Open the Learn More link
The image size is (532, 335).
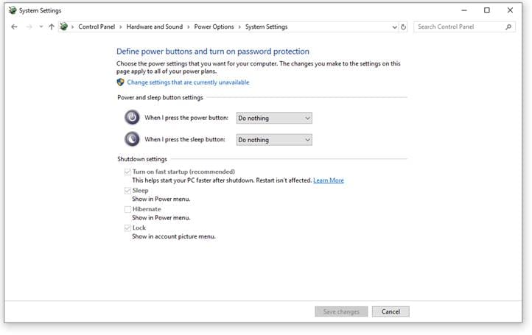click(x=329, y=180)
